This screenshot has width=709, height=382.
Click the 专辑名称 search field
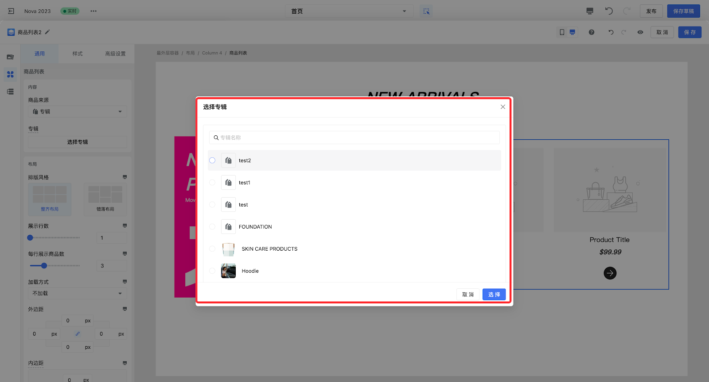tap(354, 138)
